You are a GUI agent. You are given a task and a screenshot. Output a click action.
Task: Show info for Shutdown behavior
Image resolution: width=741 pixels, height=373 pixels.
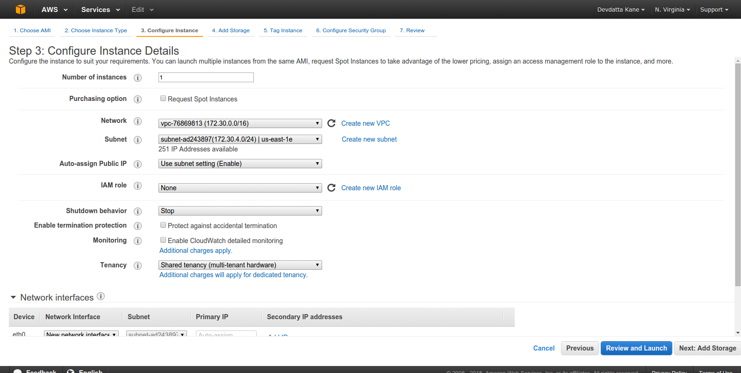137,211
